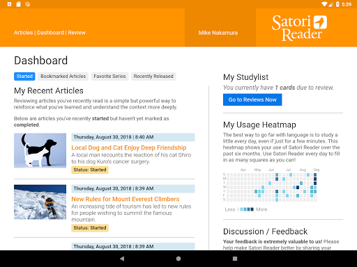Tap the Android back navigation button
This screenshot has height=267, width=357.
tap(122, 259)
